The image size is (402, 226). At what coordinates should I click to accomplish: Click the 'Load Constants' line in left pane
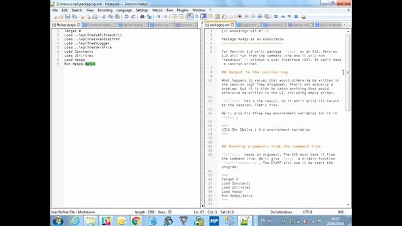[79, 51]
